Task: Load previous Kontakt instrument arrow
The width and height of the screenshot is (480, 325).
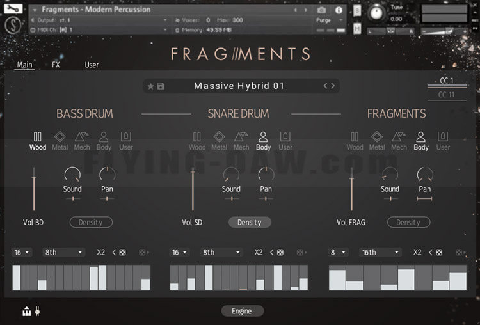Action: (x=296, y=10)
